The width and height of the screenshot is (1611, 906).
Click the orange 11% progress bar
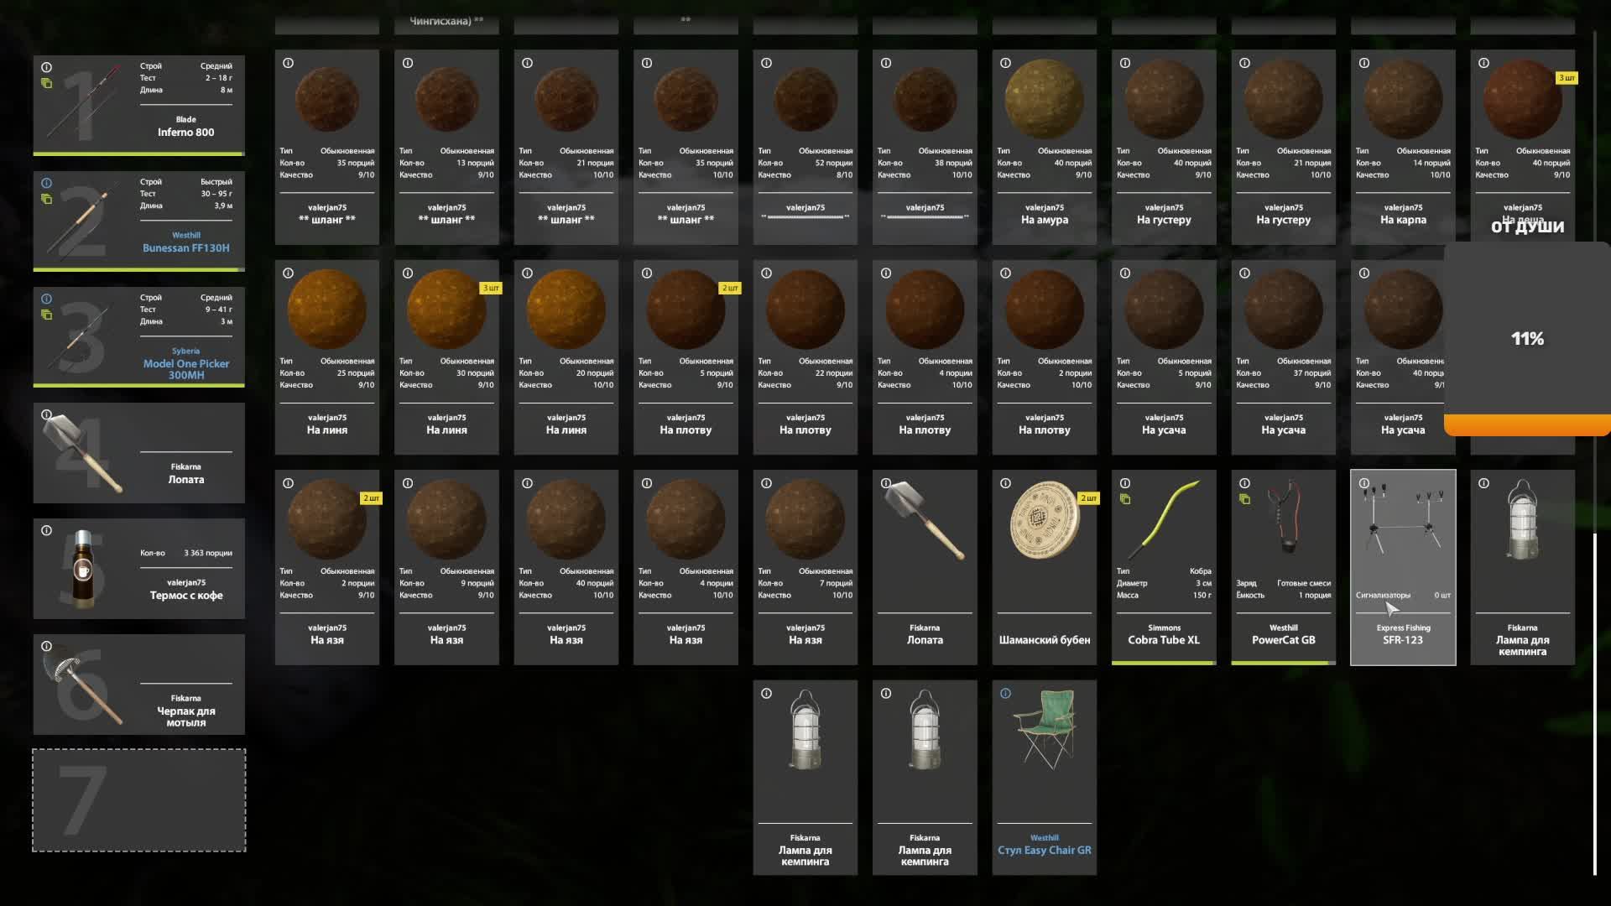click(1527, 424)
